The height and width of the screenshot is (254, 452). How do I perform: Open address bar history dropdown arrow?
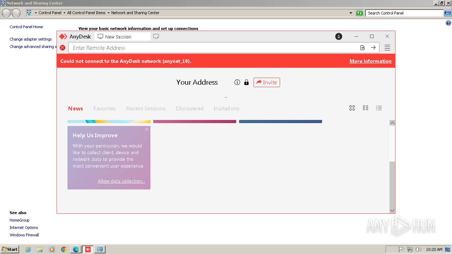click(x=351, y=13)
